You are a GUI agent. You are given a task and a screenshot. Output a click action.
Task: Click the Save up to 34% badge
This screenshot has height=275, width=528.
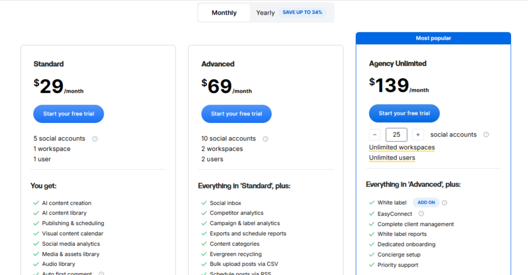click(x=302, y=12)
